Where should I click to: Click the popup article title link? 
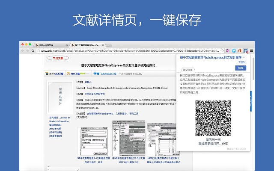(212, 57)
